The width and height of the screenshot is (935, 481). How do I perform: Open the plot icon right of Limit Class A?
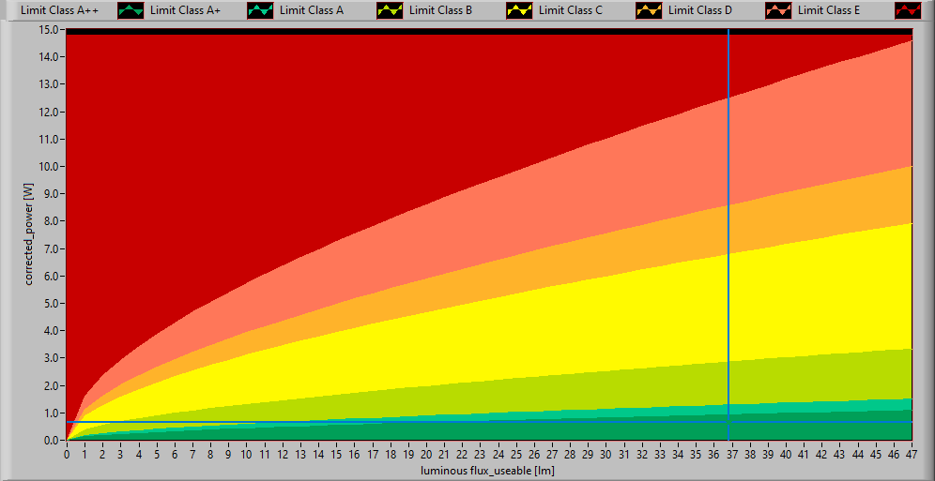point(391,10)
